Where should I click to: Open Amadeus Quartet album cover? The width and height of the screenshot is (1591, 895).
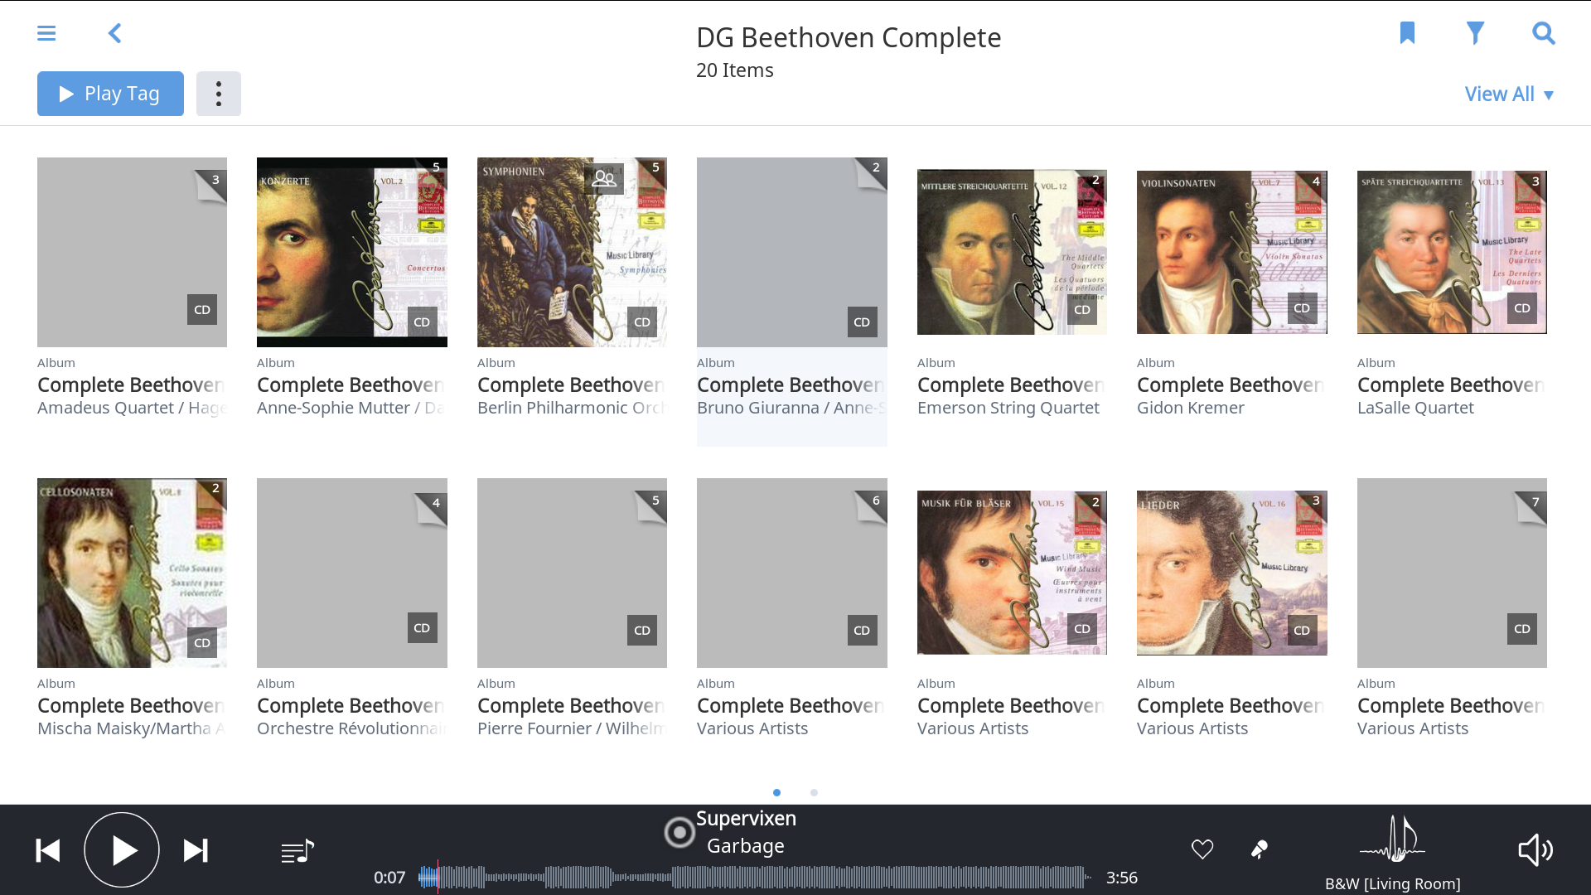coord(132,252)
